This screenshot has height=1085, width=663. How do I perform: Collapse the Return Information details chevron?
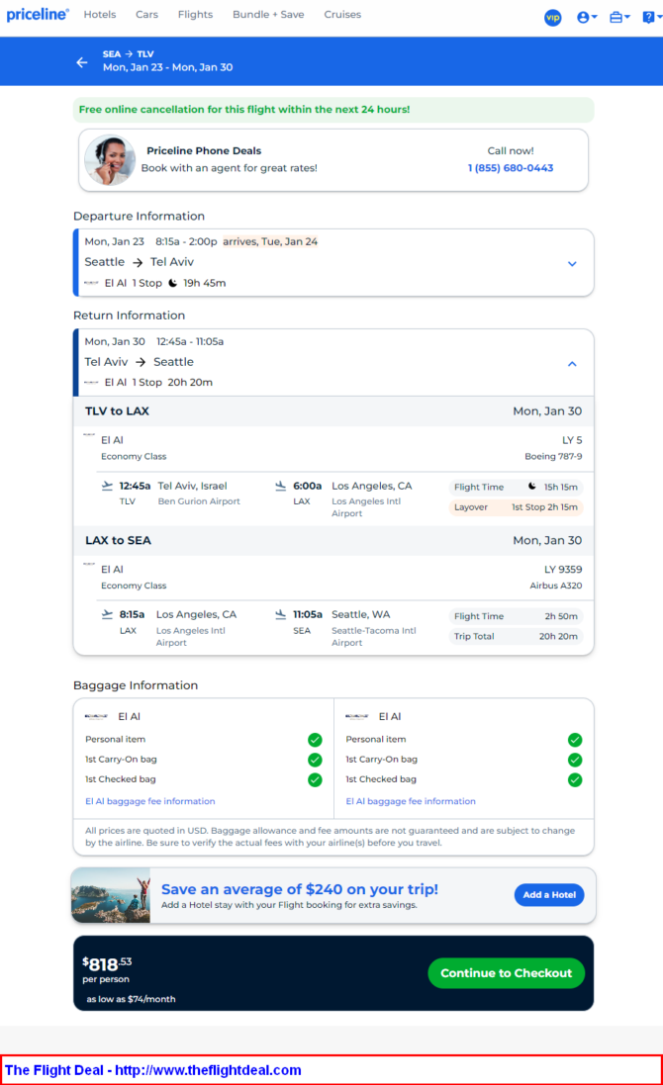coord(572,363)
